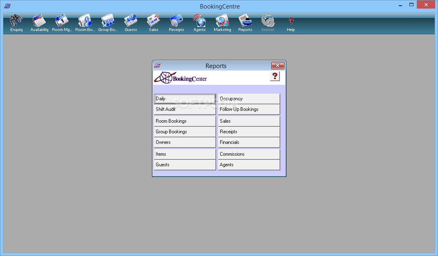Open the Reports printer icon in toolbar
The image size is (438, 256).
tap(245, 23)
